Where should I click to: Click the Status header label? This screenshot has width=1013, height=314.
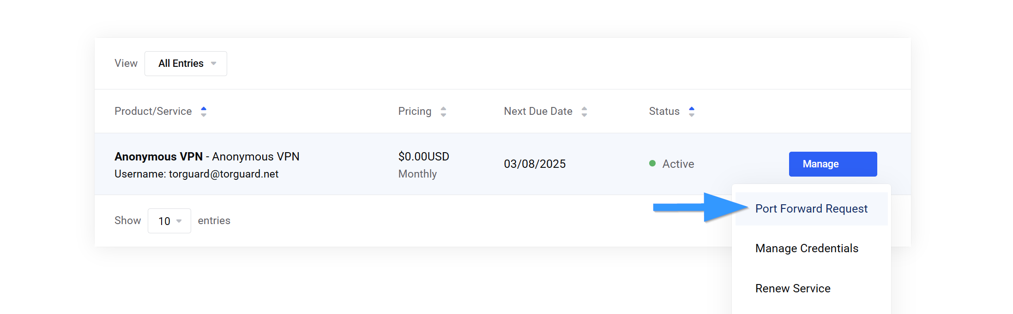coord(664,112)
